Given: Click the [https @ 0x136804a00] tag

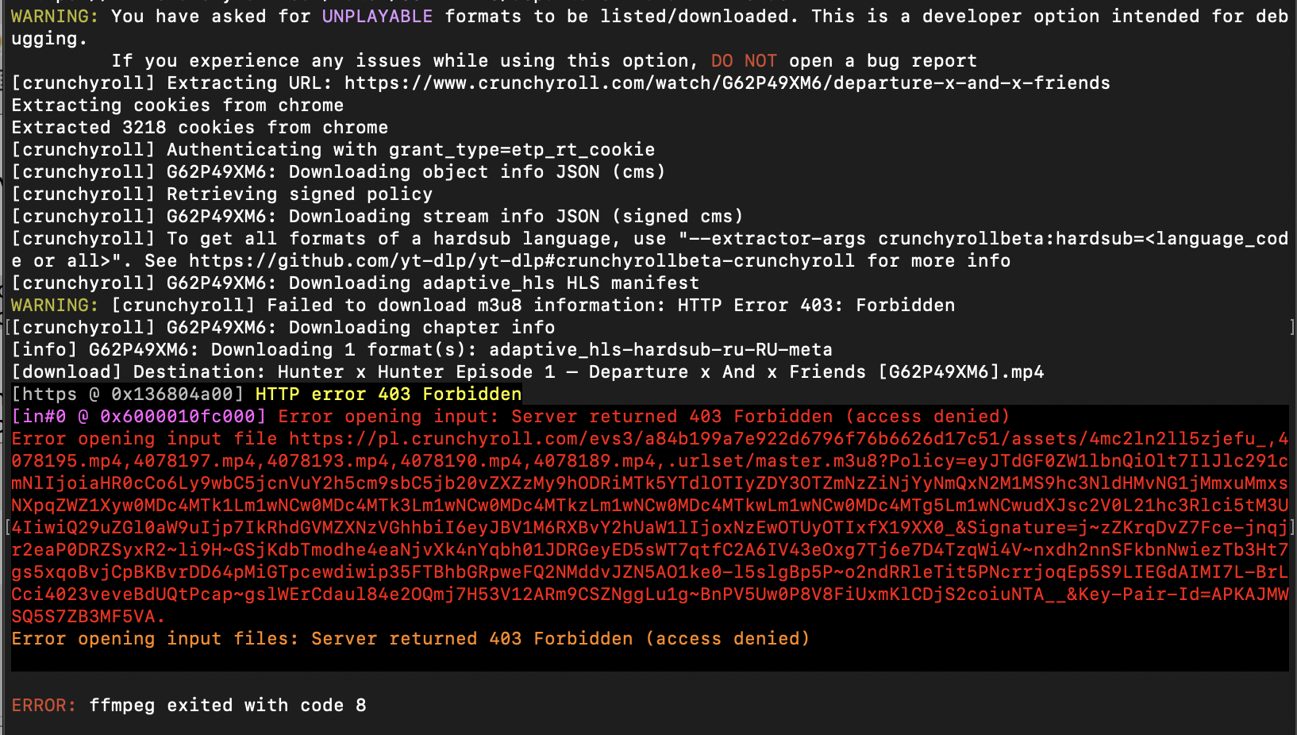Looking at the screenshot, I should pyautogui.click(x=128, y=394).
